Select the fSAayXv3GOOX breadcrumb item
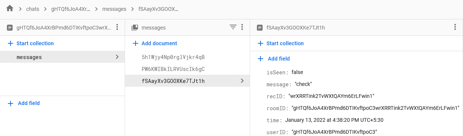Viewport: 463px width, 136px height. click(x=158, y=9)
